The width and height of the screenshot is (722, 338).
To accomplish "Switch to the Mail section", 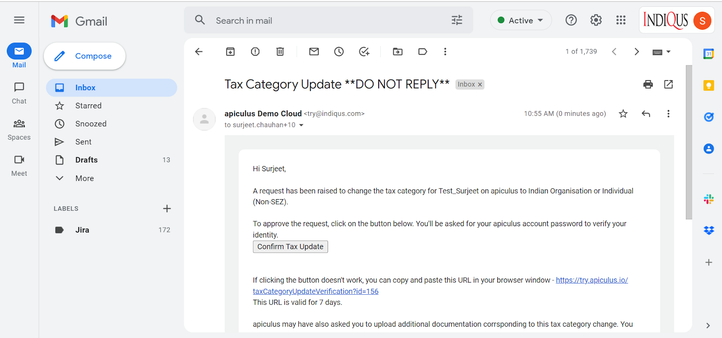I will (19, 55).
